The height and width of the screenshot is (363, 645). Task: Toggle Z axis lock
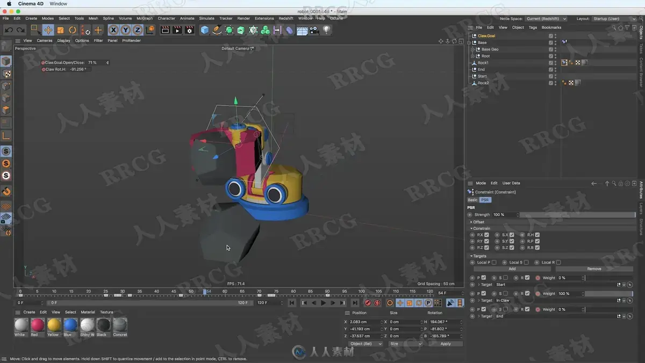(x=138, y=30)
